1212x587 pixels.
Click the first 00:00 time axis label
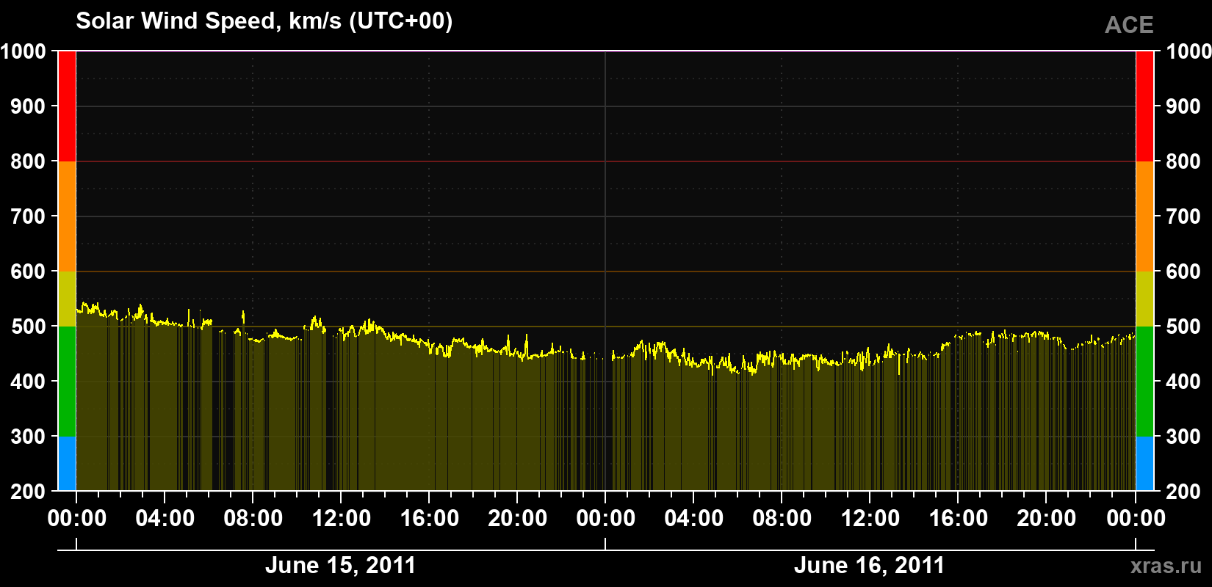point(77,519)
